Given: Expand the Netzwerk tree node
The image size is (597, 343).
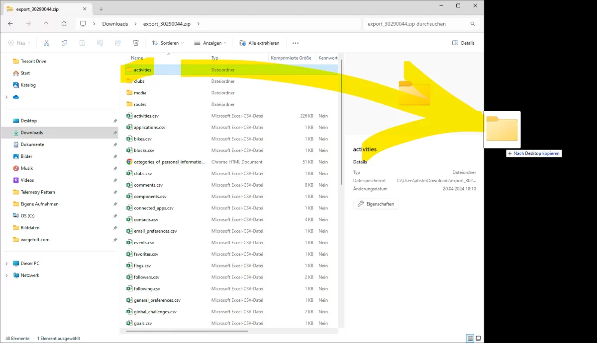Looking at the screenshot, I should pos(6,275).
